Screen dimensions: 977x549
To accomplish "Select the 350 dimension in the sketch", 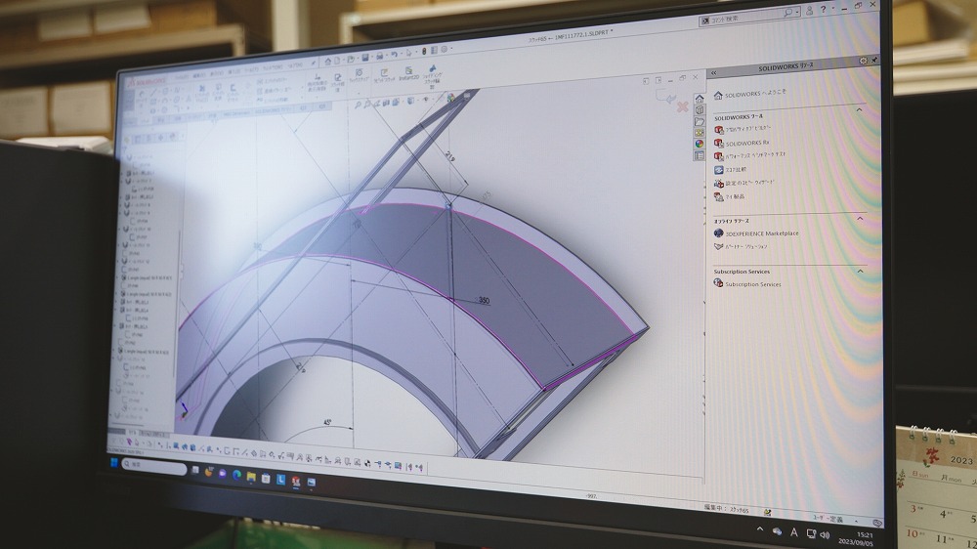I will (x=484, y=301).
